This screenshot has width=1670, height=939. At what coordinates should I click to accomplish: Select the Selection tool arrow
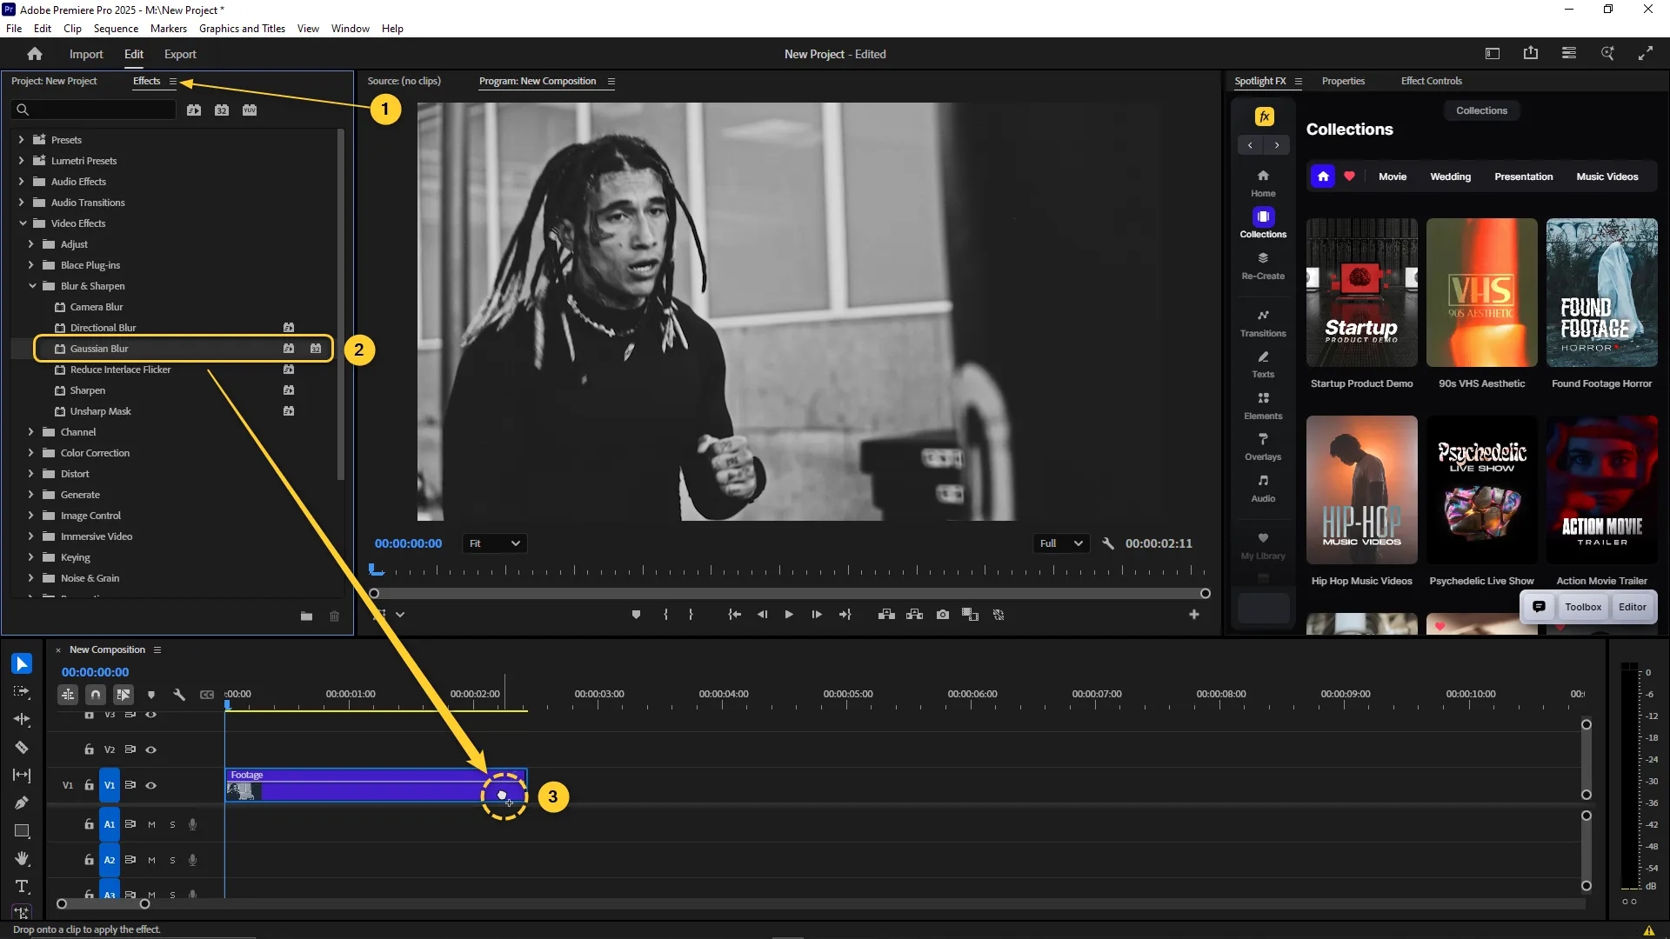point(22,664)
